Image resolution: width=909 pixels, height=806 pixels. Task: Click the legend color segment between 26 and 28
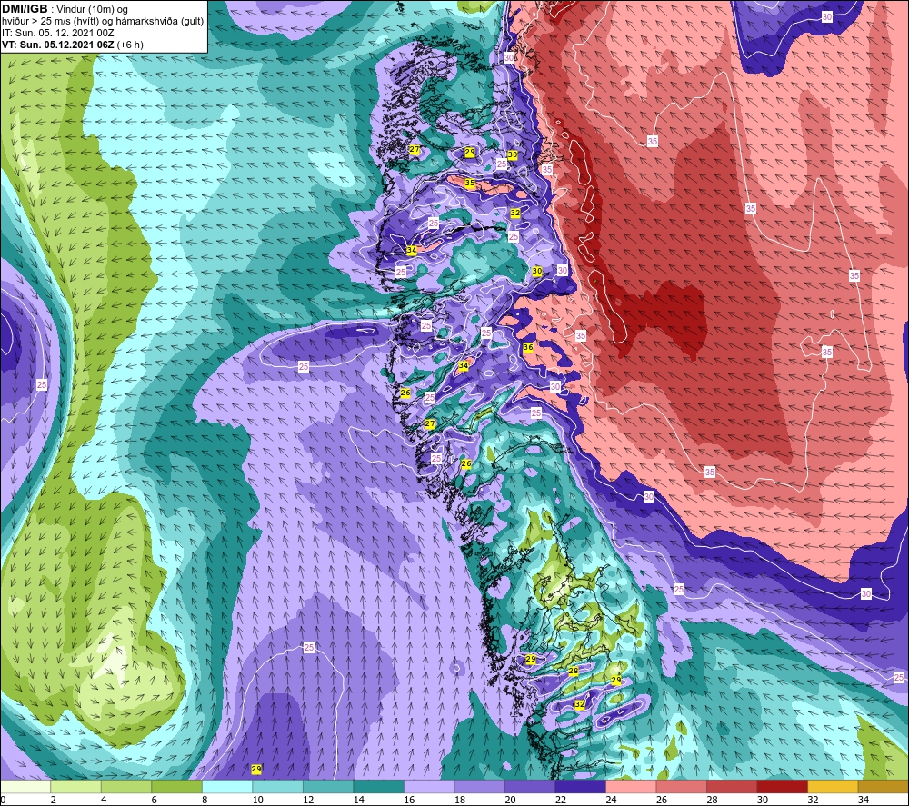(681, 786)
